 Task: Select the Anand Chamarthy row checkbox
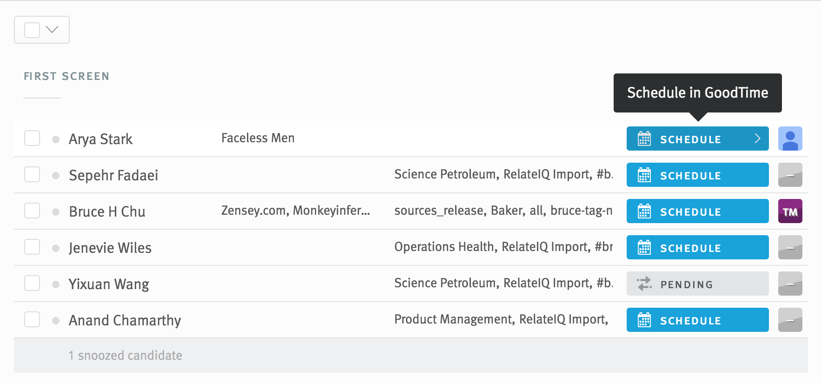(32, 319)
